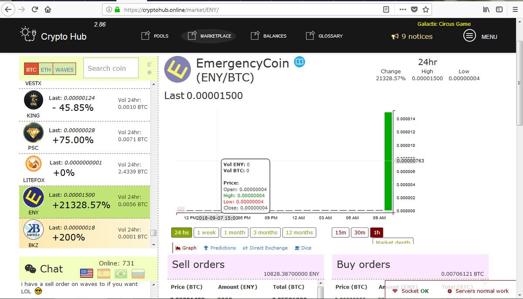
Task: Click the megaphone notices icon
Action: 395,37
